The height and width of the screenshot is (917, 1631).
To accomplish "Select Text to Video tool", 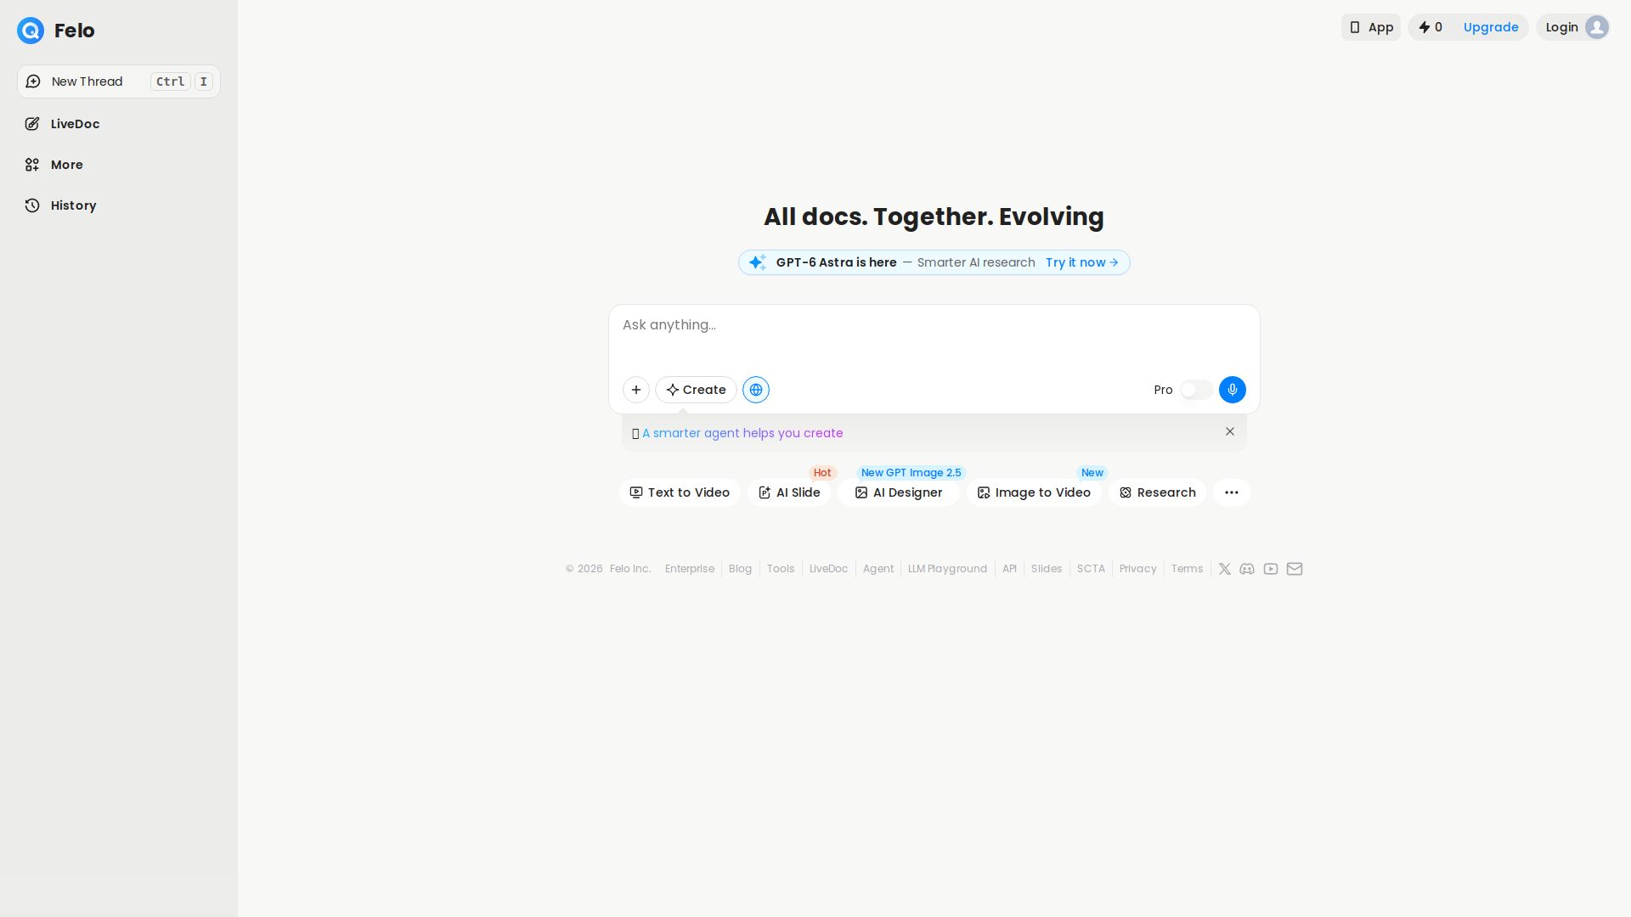I will coord(680,492).
